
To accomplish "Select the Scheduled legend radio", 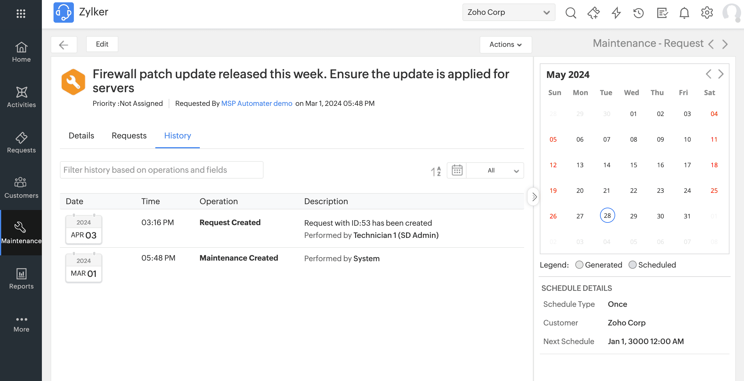I will pyautogui.click(x=632, y=265).
